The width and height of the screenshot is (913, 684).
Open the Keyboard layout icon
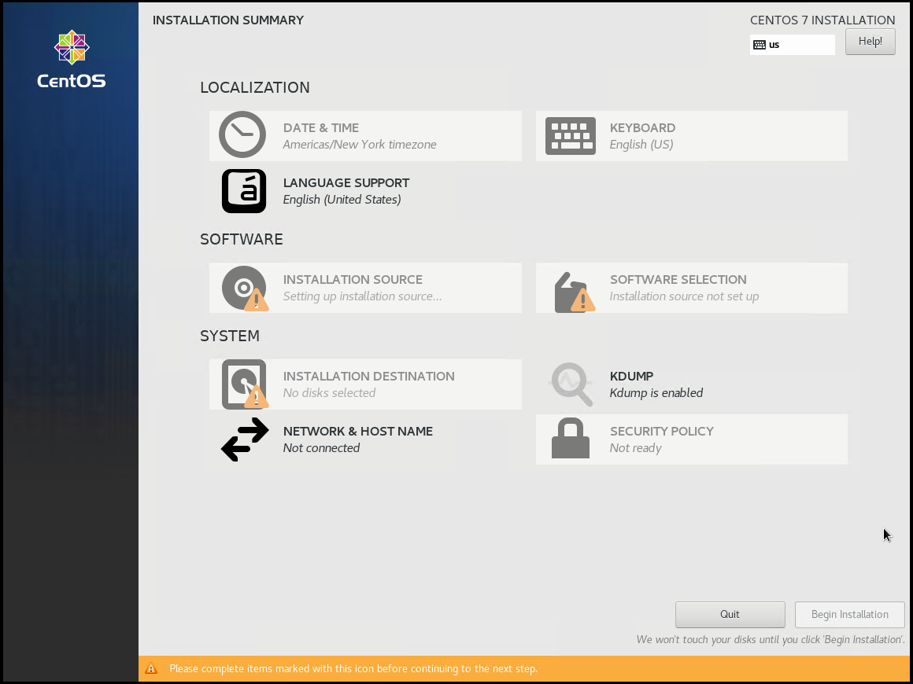coord(570,136)
